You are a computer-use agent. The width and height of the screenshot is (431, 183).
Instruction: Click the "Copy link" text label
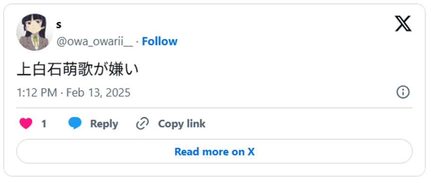point(181,123)
